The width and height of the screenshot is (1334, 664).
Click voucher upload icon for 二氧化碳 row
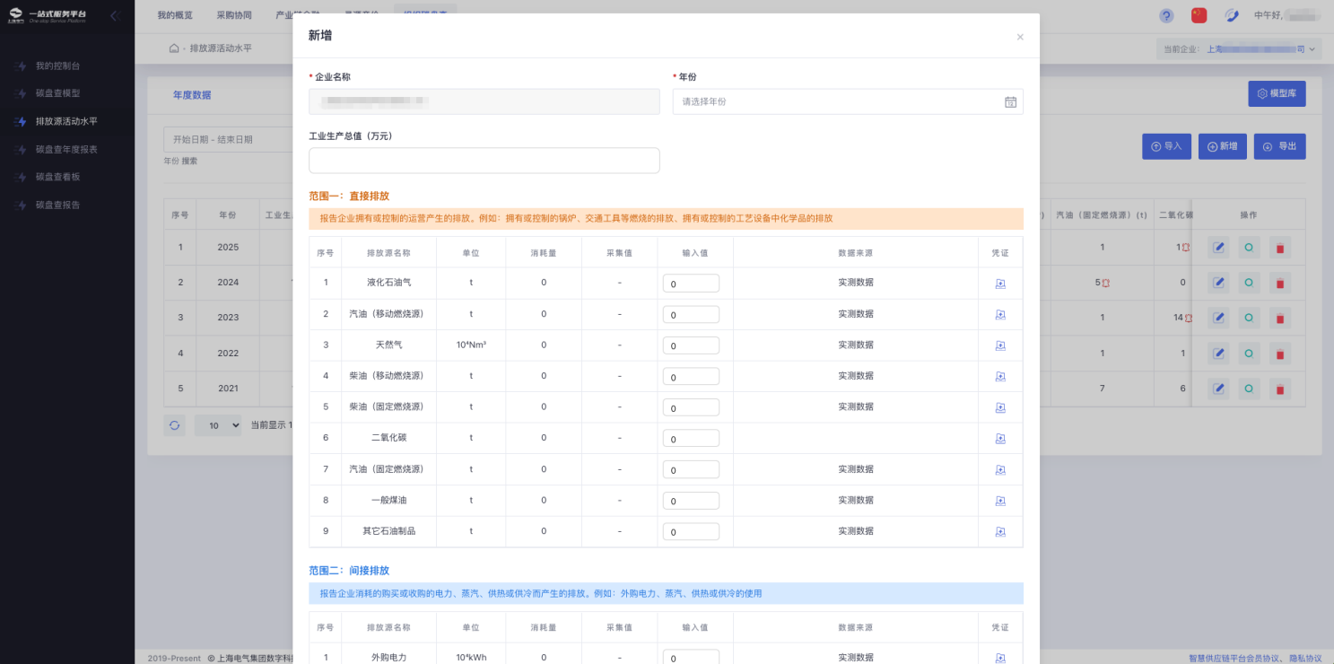[x=999, y=439]
